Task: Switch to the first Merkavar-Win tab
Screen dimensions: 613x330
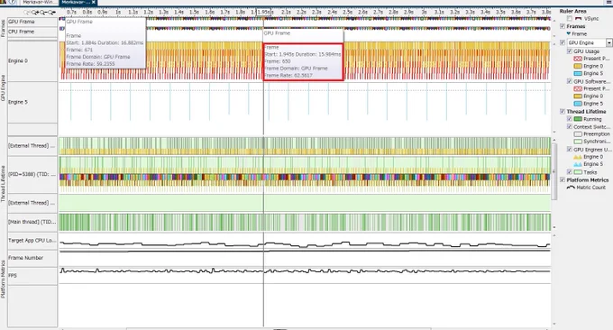Action: (x=39, y=2)
